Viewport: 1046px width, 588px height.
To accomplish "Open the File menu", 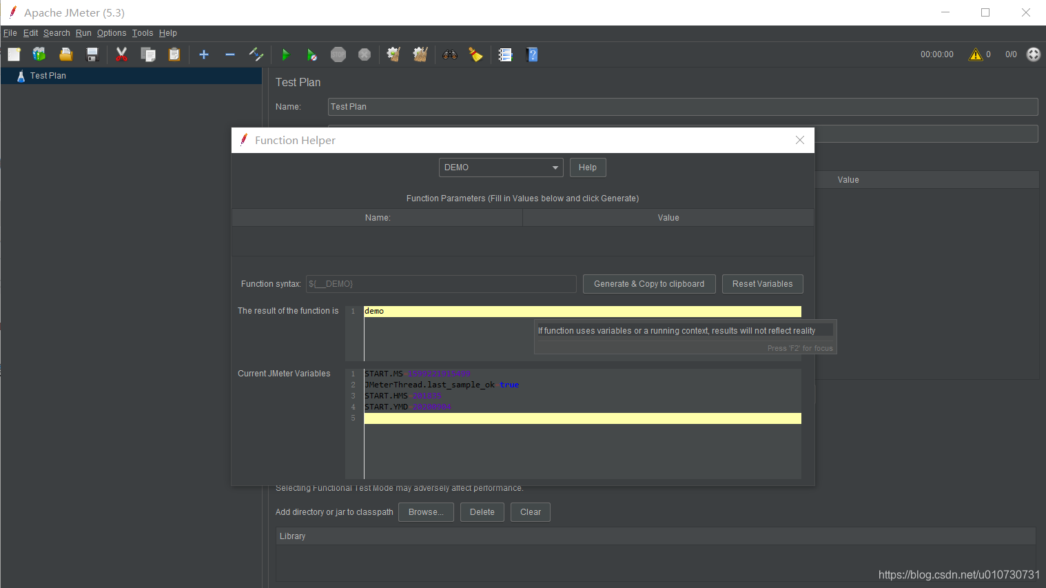I will click(10, 33).
